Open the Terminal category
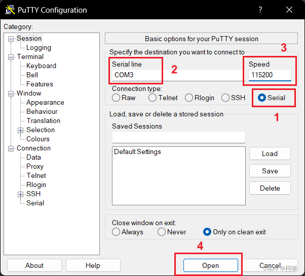 coord(30,56)
